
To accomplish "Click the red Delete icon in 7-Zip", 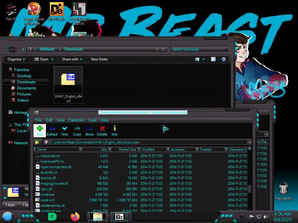I will coord(102,131).
